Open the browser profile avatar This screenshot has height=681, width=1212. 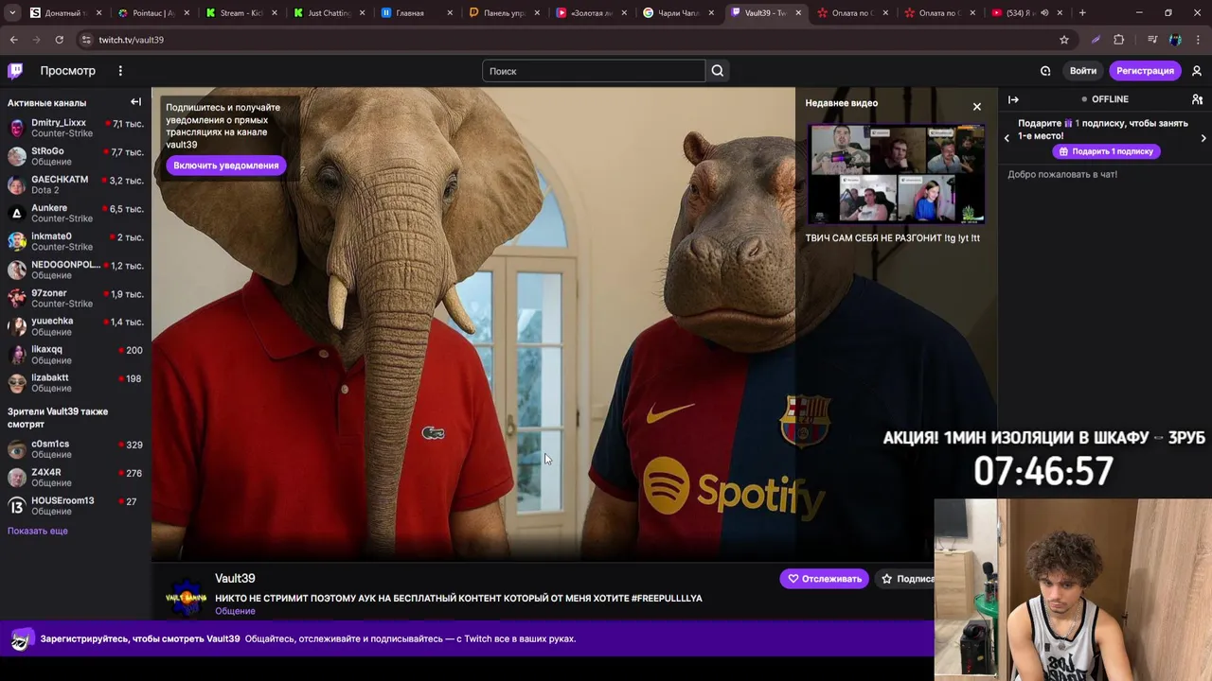pyautogui.click(x=1175, y=40)
